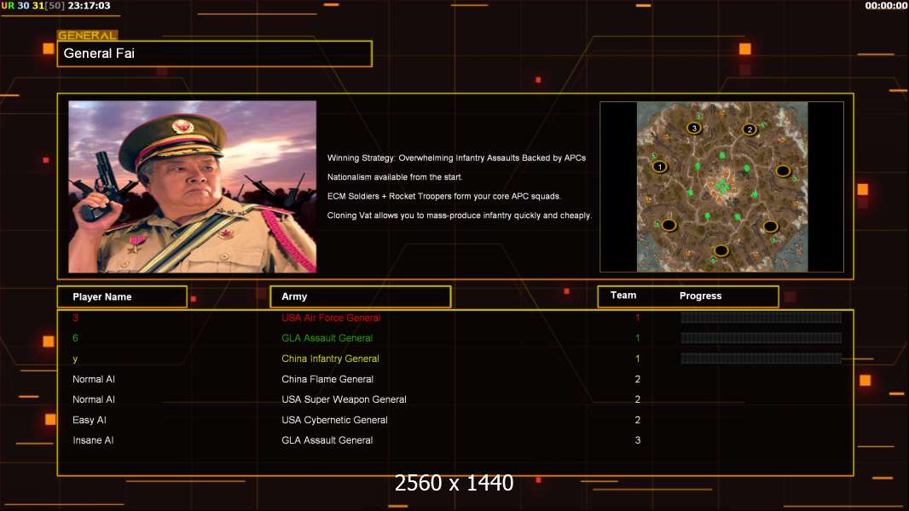Click "China Flame General" army entry

pos(327,379)
